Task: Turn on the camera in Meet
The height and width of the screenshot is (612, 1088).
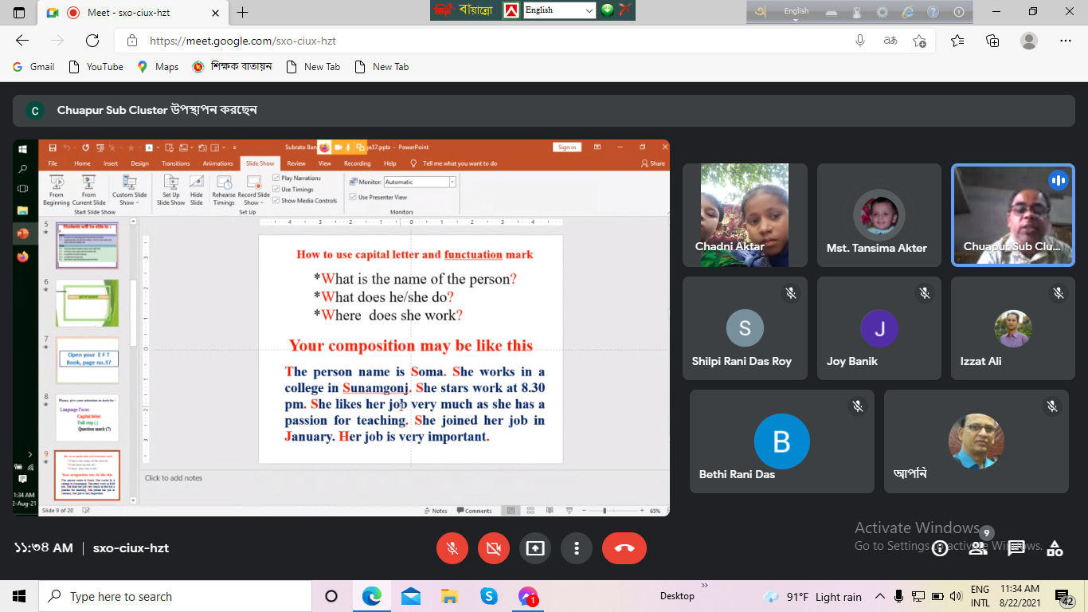Action: point(494,548)
